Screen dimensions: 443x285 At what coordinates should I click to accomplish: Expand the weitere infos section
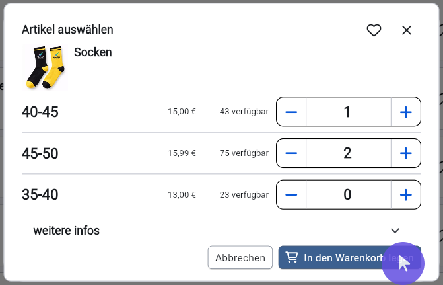[221, 231]
